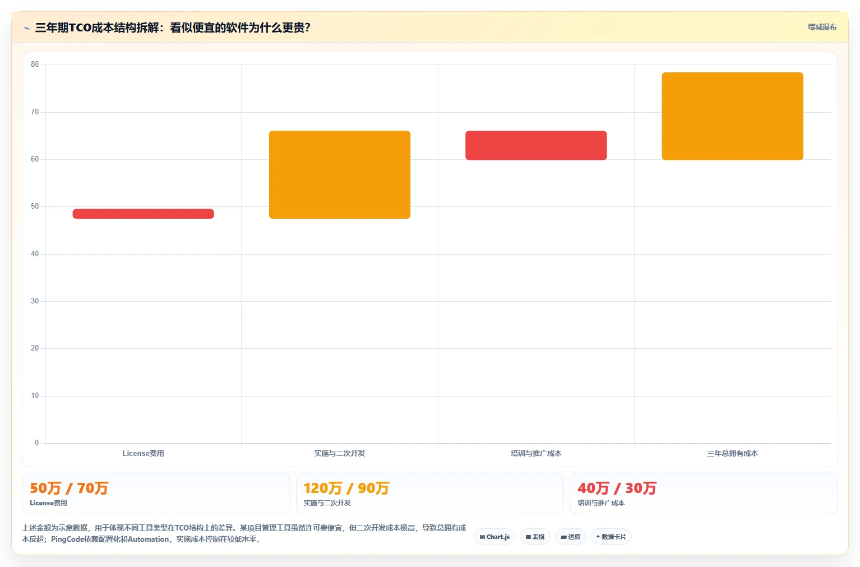Click the 表格 tag chip
This screenshot has width=860, height=567.
tap(535, 537)
